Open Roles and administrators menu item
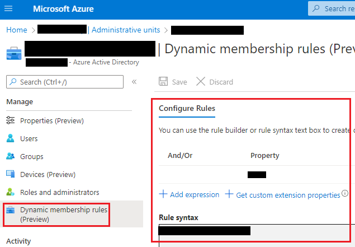This screenshot has height=247, width=355. click(60, 192)
